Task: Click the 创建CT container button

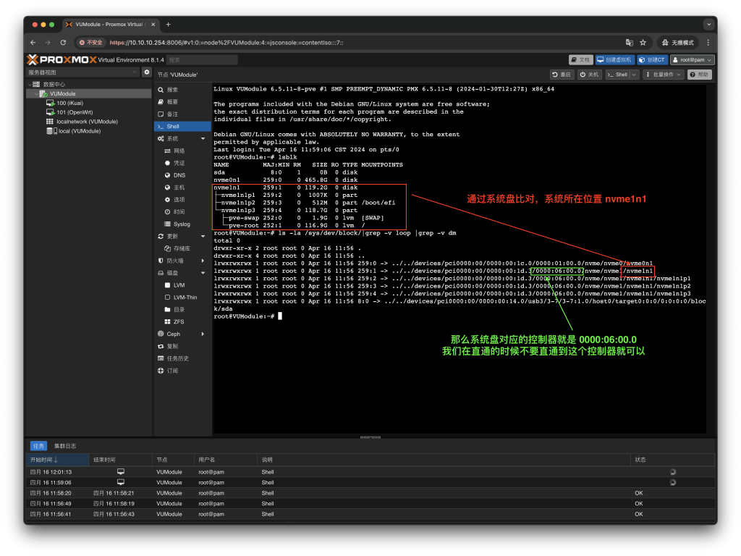Action: (653, 60)
